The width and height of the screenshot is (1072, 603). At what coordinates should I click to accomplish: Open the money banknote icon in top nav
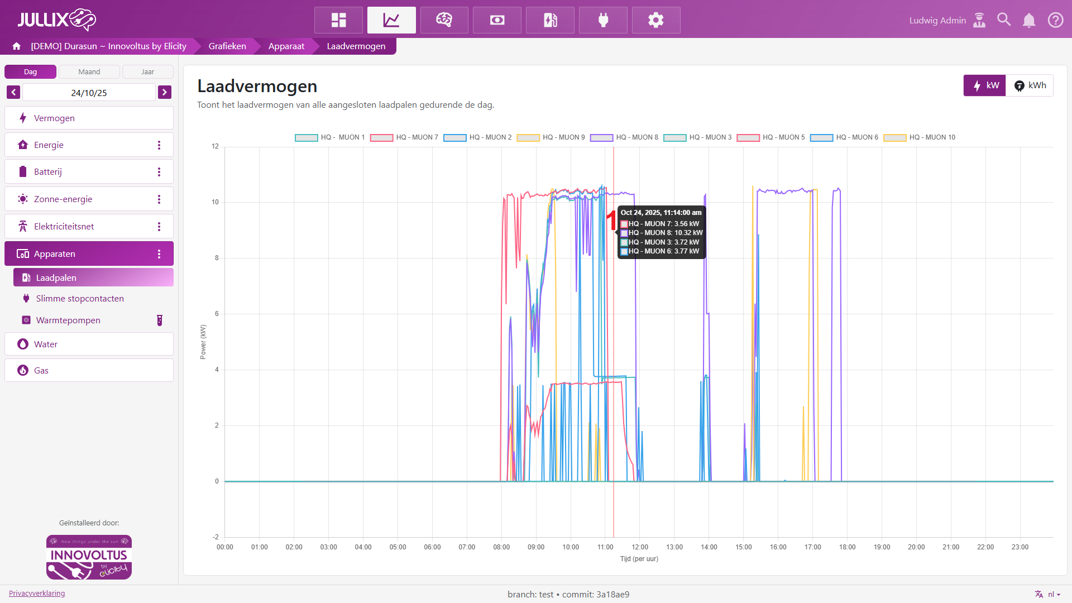[x=497, y=20]
